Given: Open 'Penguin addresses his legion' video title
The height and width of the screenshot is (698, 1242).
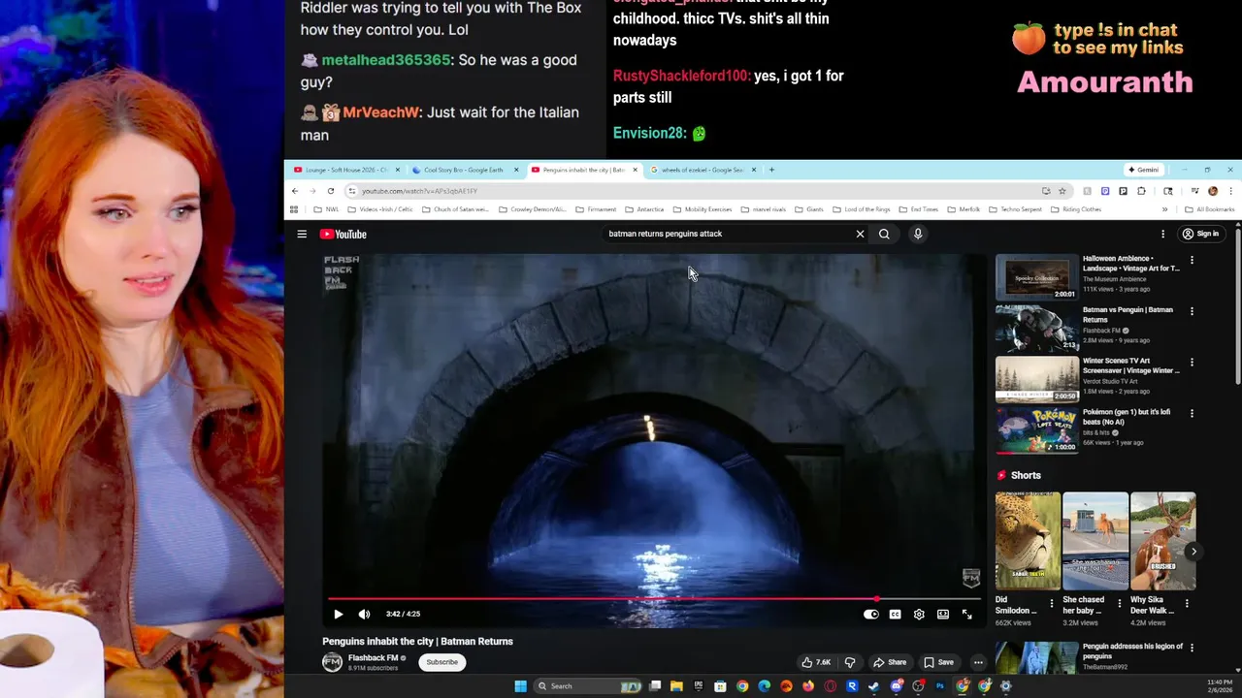Looking at the screenshot, I should point(1132,651).
